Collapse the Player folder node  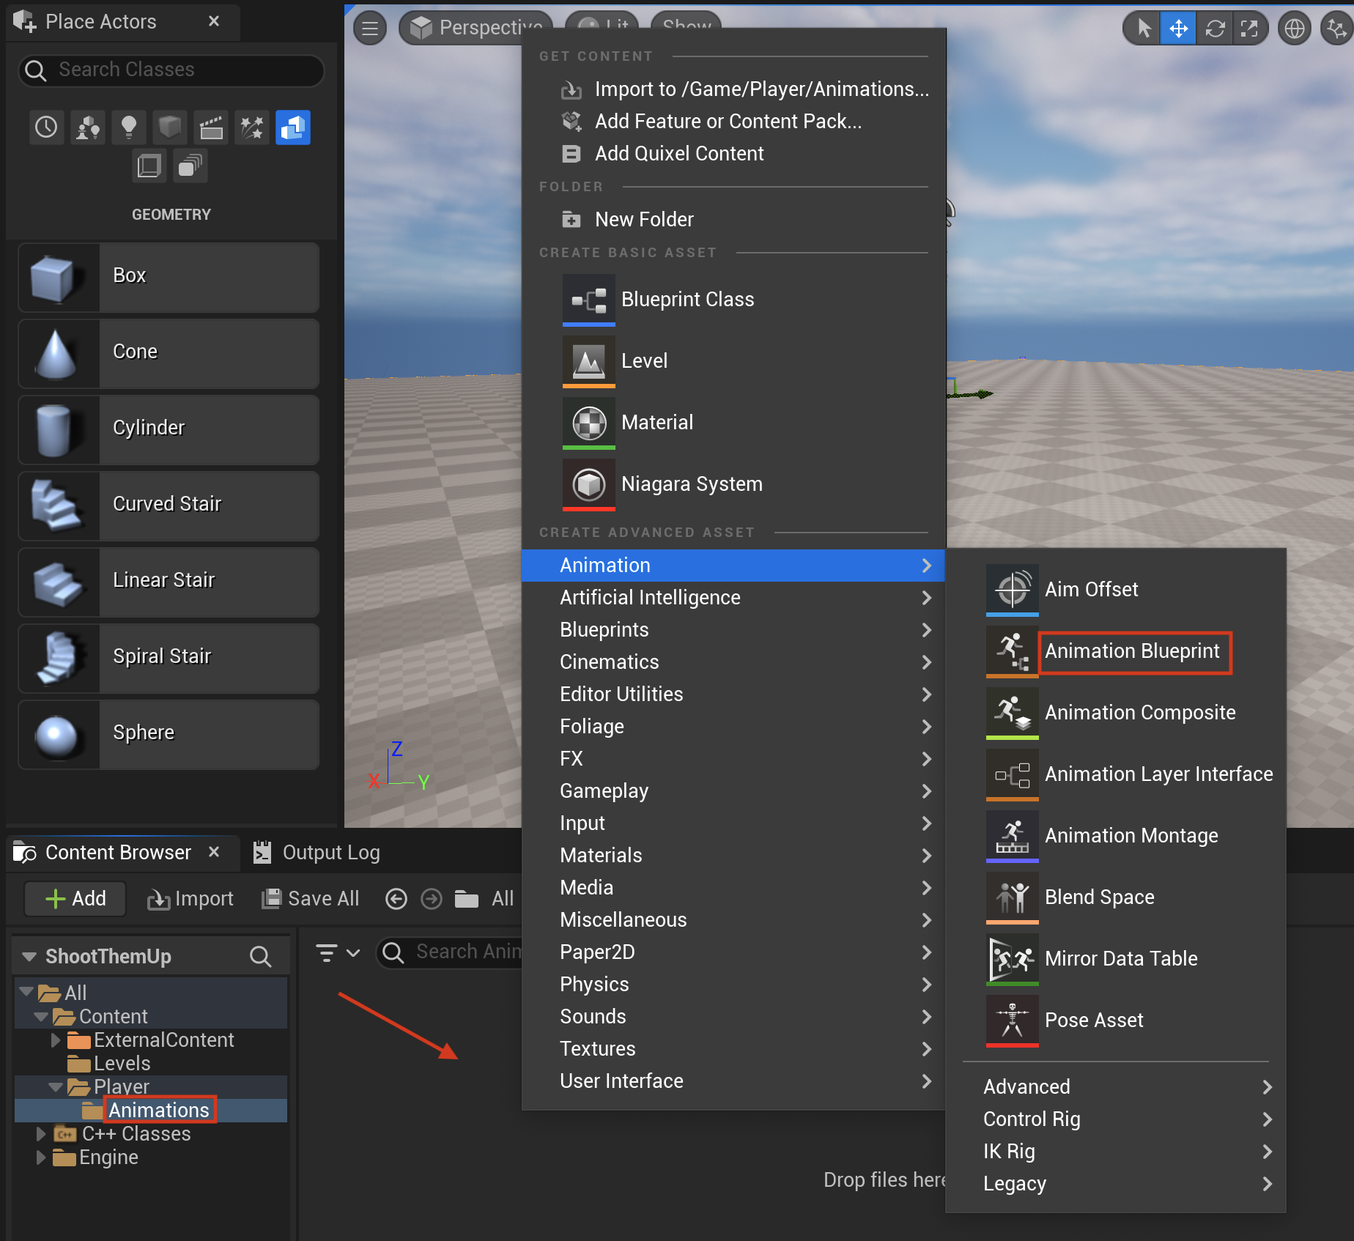56,1086
